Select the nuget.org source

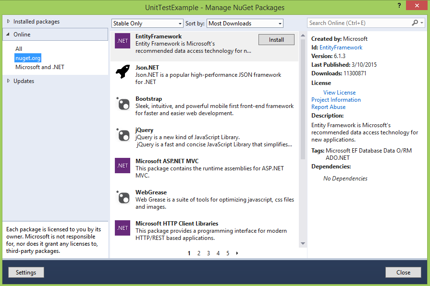(x=28, y=58)
